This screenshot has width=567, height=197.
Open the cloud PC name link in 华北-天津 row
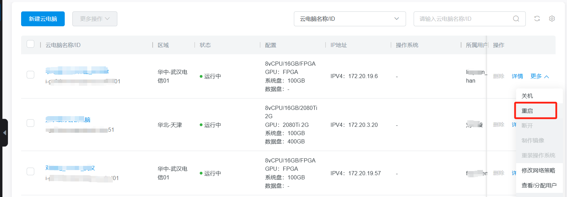(x=68, y=120)
